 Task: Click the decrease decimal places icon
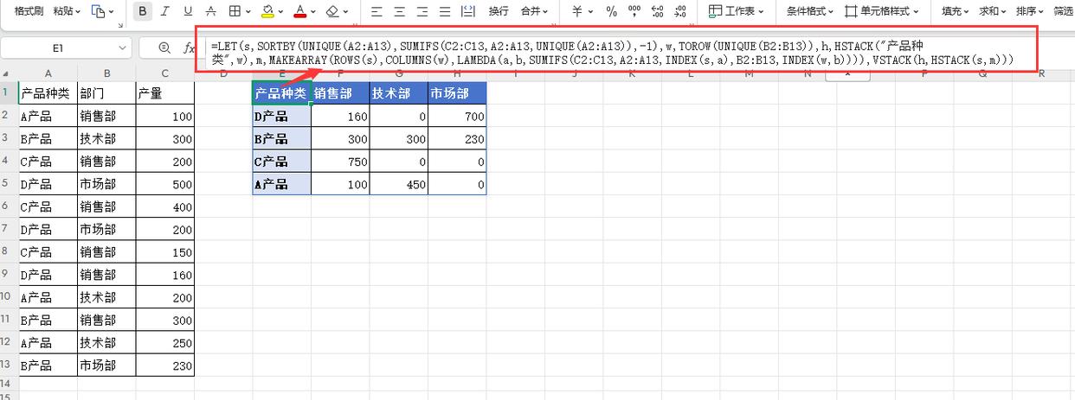tap(679, 11)
